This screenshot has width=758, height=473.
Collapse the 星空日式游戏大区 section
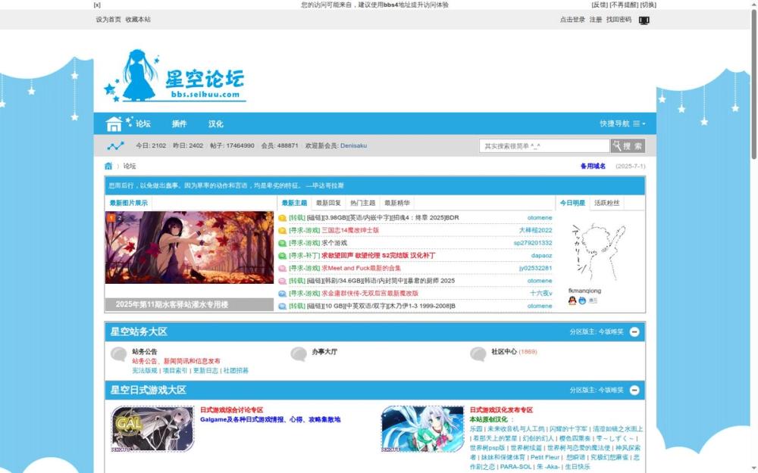(x=634, y=389)
